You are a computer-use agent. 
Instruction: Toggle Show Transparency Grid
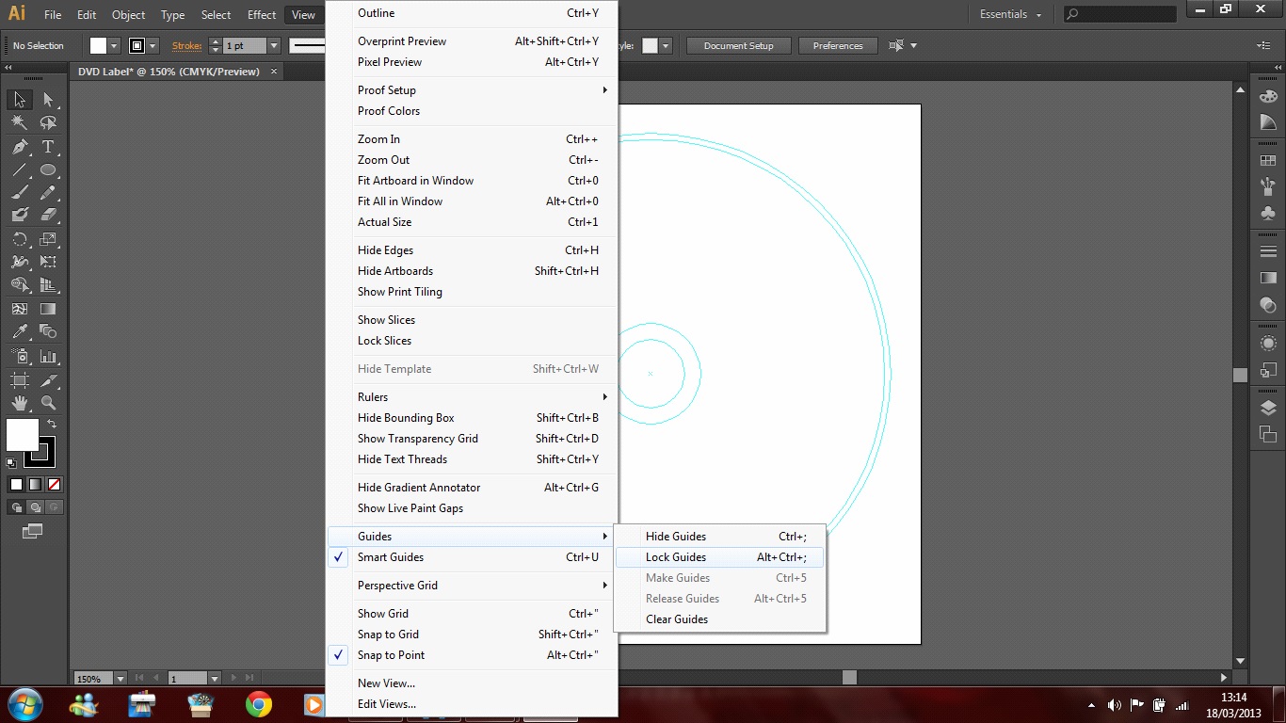pyautogui.click(x=473, y=439)
